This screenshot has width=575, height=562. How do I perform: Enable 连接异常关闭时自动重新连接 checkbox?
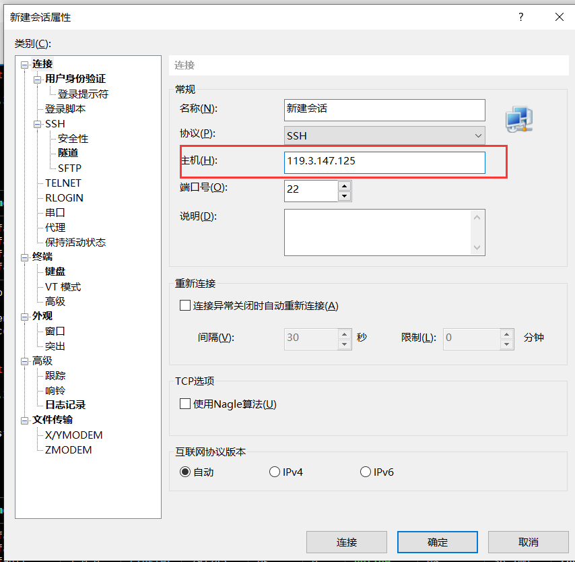185,305
